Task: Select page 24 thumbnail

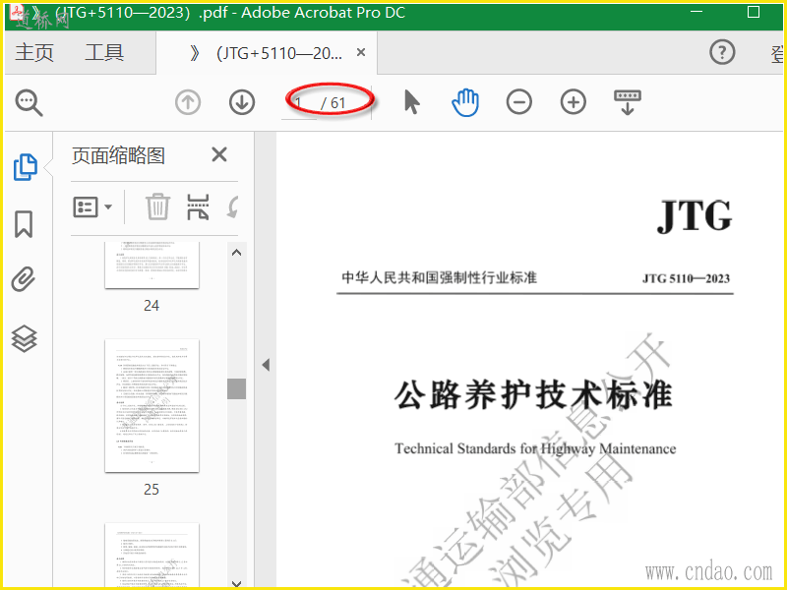Action: (x=151, y=265)
